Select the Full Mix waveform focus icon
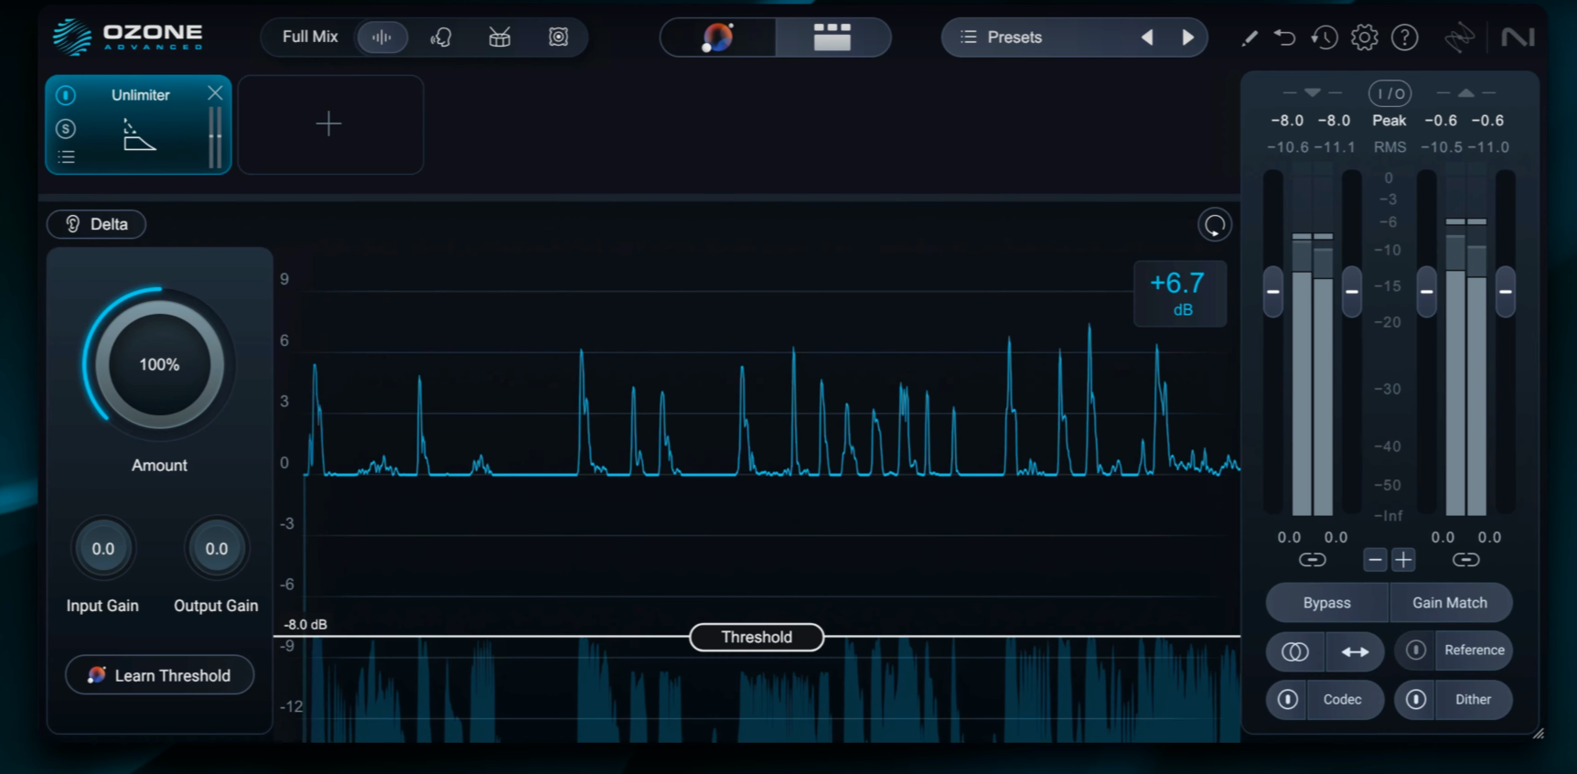Image resolution: width=1577 pixels, height=774 pixels. tap(381, 38)
